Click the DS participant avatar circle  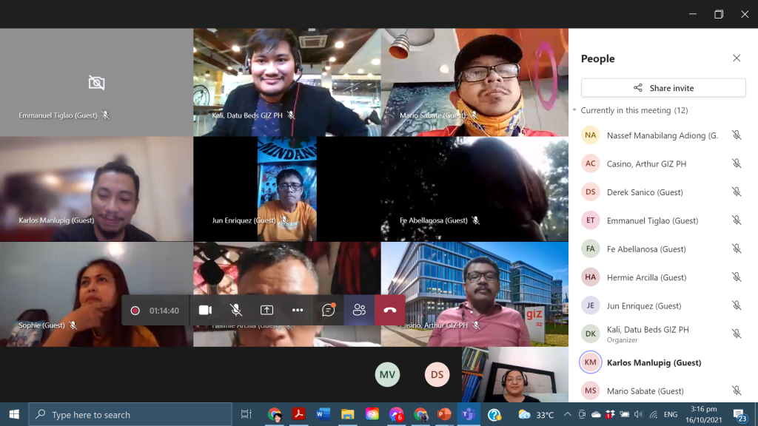tap(437, 375)
